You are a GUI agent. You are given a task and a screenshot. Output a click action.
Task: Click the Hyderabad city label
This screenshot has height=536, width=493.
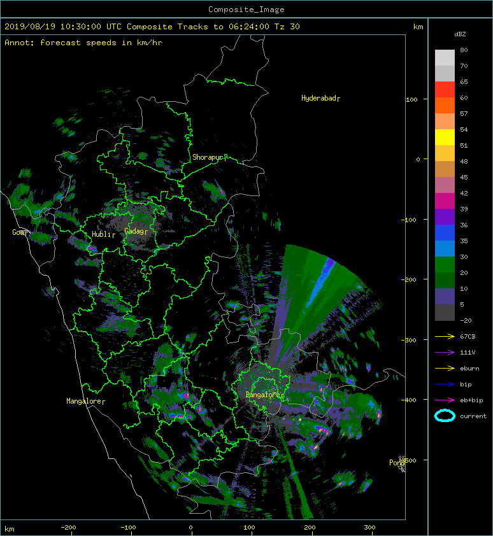tap(320, 99)
